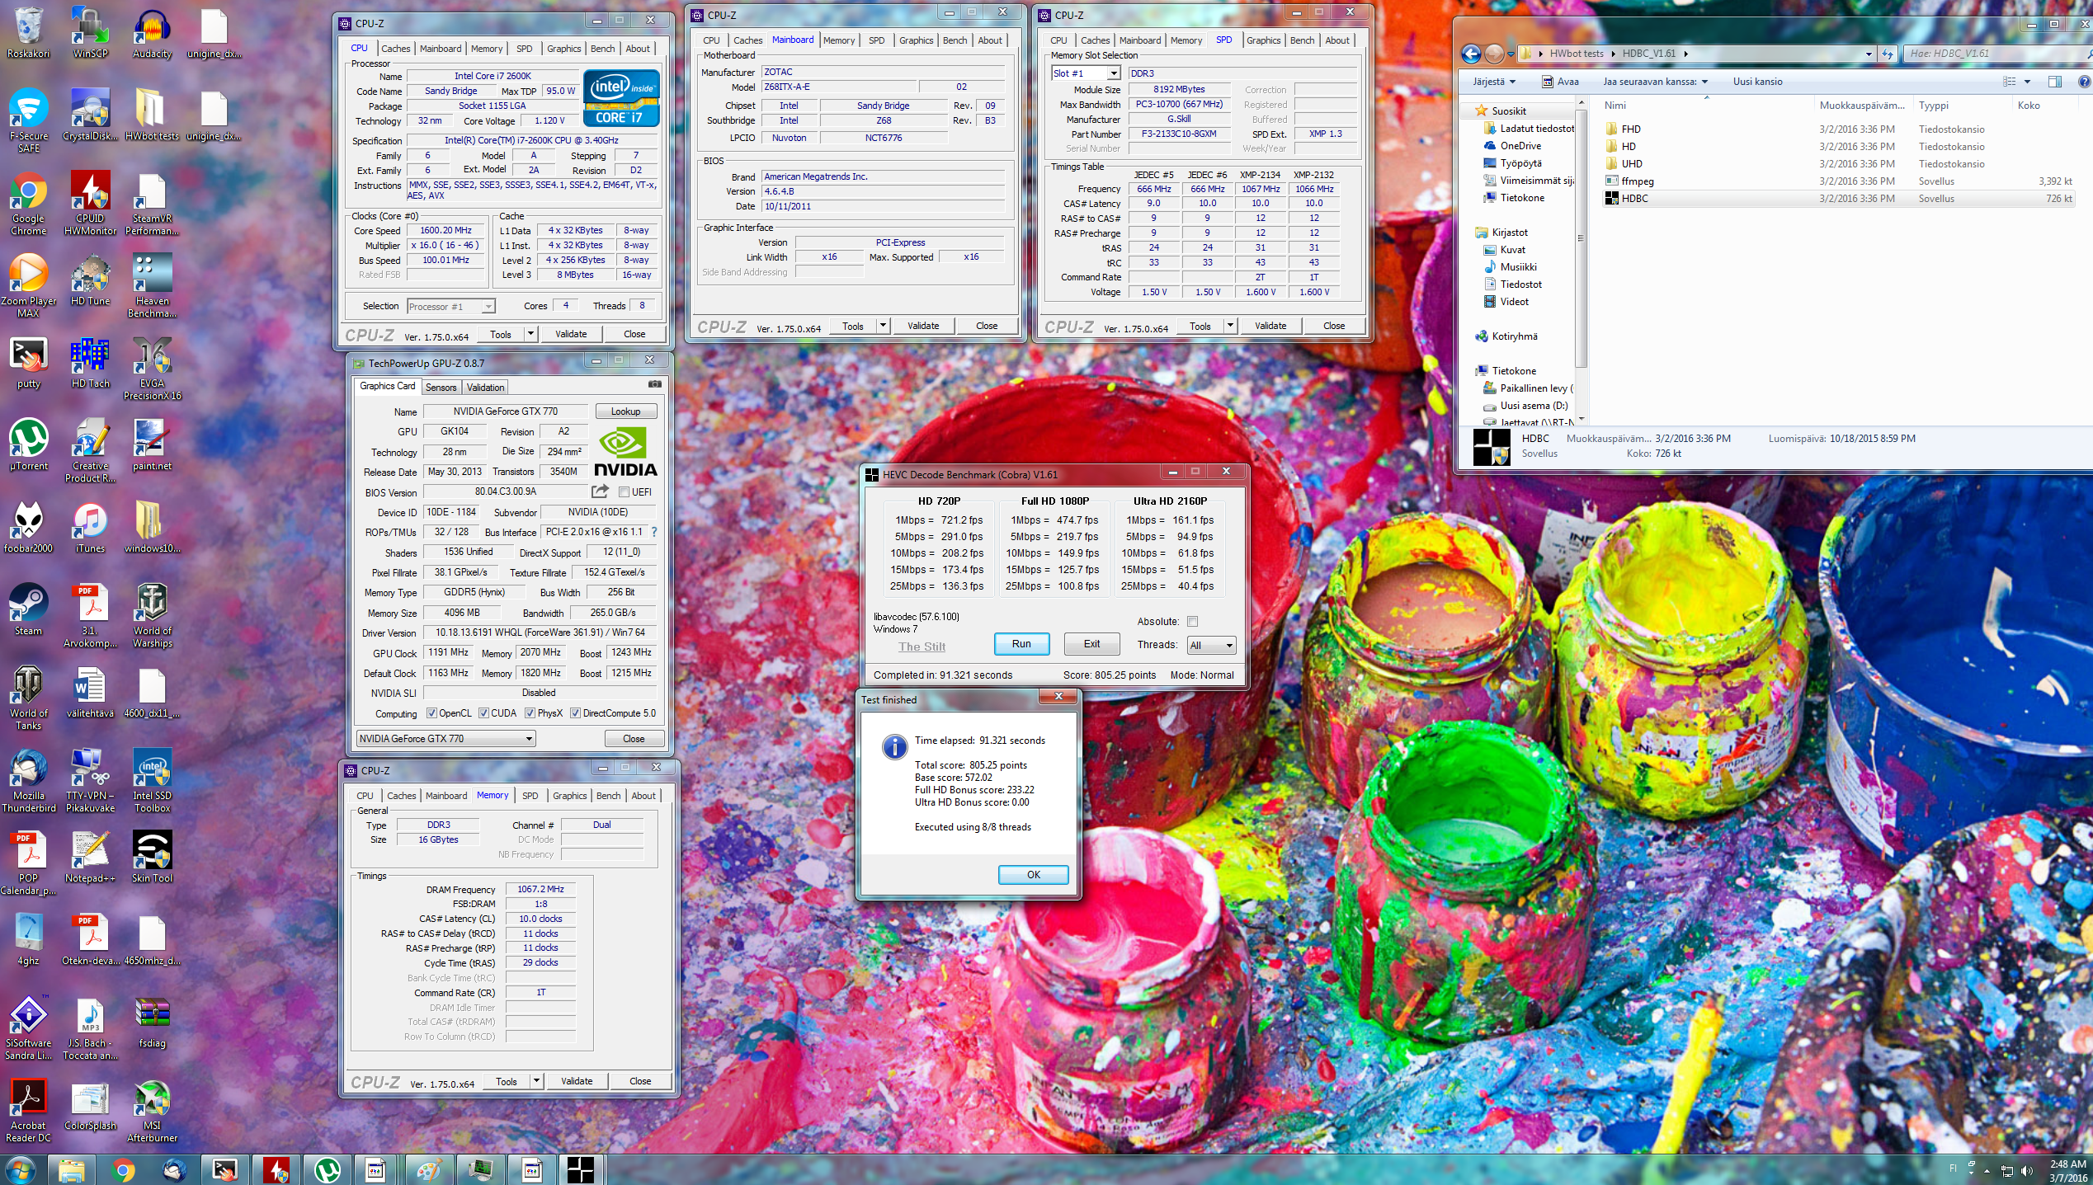Open Notepad++ desktop icon
2093x1185 pixels.
tap(90, 858)
